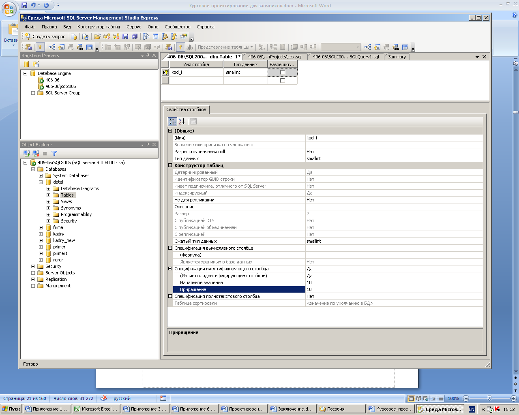Collapse Спецификация идентифицирующего столбца section
The height and width of the screenshot is (415, 519).
click(x=170, y=269)
